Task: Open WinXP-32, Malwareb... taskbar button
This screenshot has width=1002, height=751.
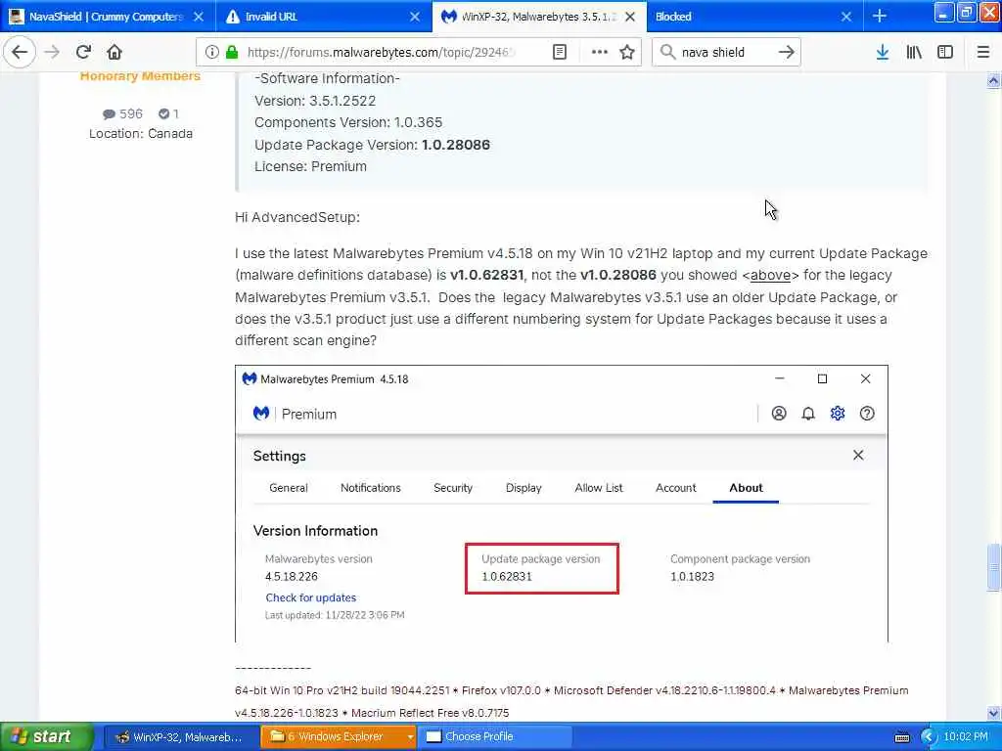Action: (x=180, y=737)
